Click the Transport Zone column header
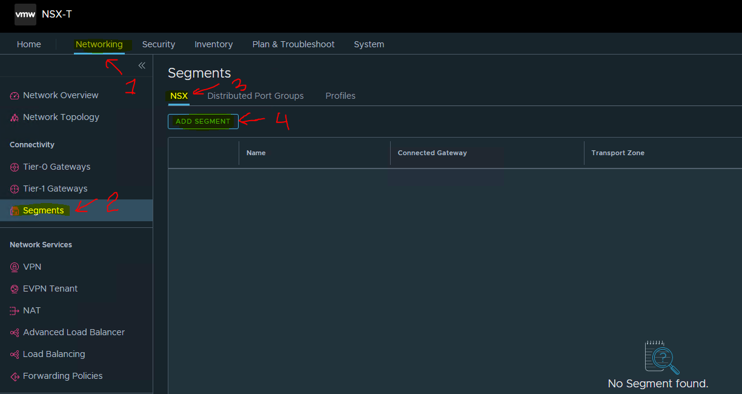This screenshot has width=742, height=394. pos(618,153)
